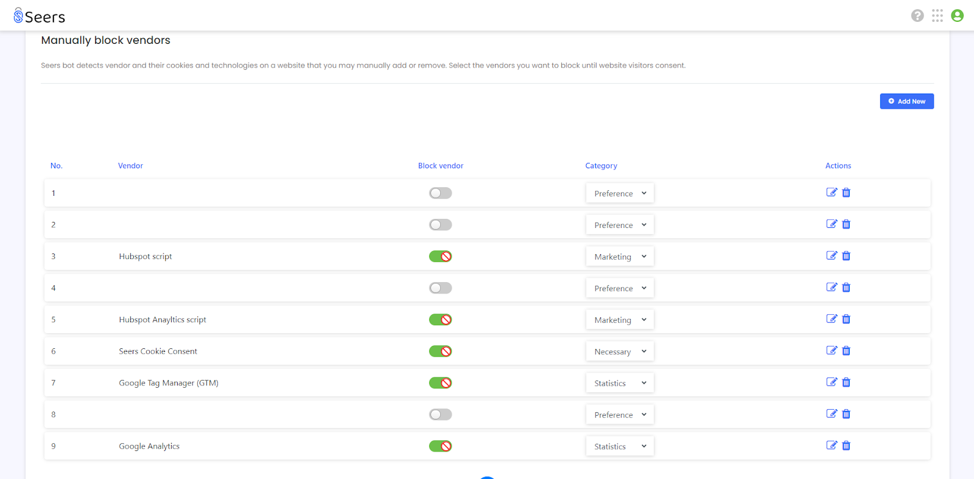Select Google Tag Manager (GTM) vendor name

[169, 383]
